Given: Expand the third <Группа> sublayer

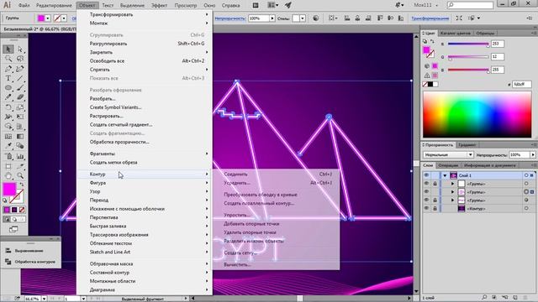Looking at the screenshot, I should [452, 200].
